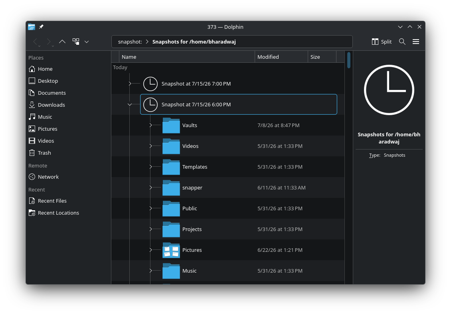Viewport: 451px width, 315px height.
Task: Toggle the pin window icon
Action: (41, 27)
